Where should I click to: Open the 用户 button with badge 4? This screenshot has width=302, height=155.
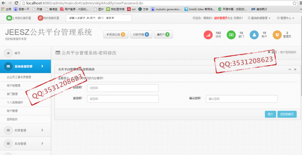click(163, 34)
